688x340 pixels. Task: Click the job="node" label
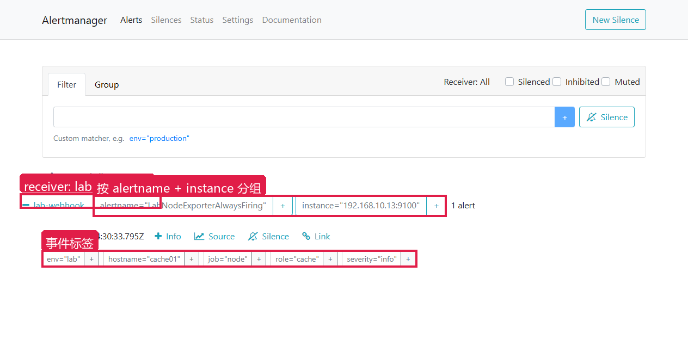(228, 259)
